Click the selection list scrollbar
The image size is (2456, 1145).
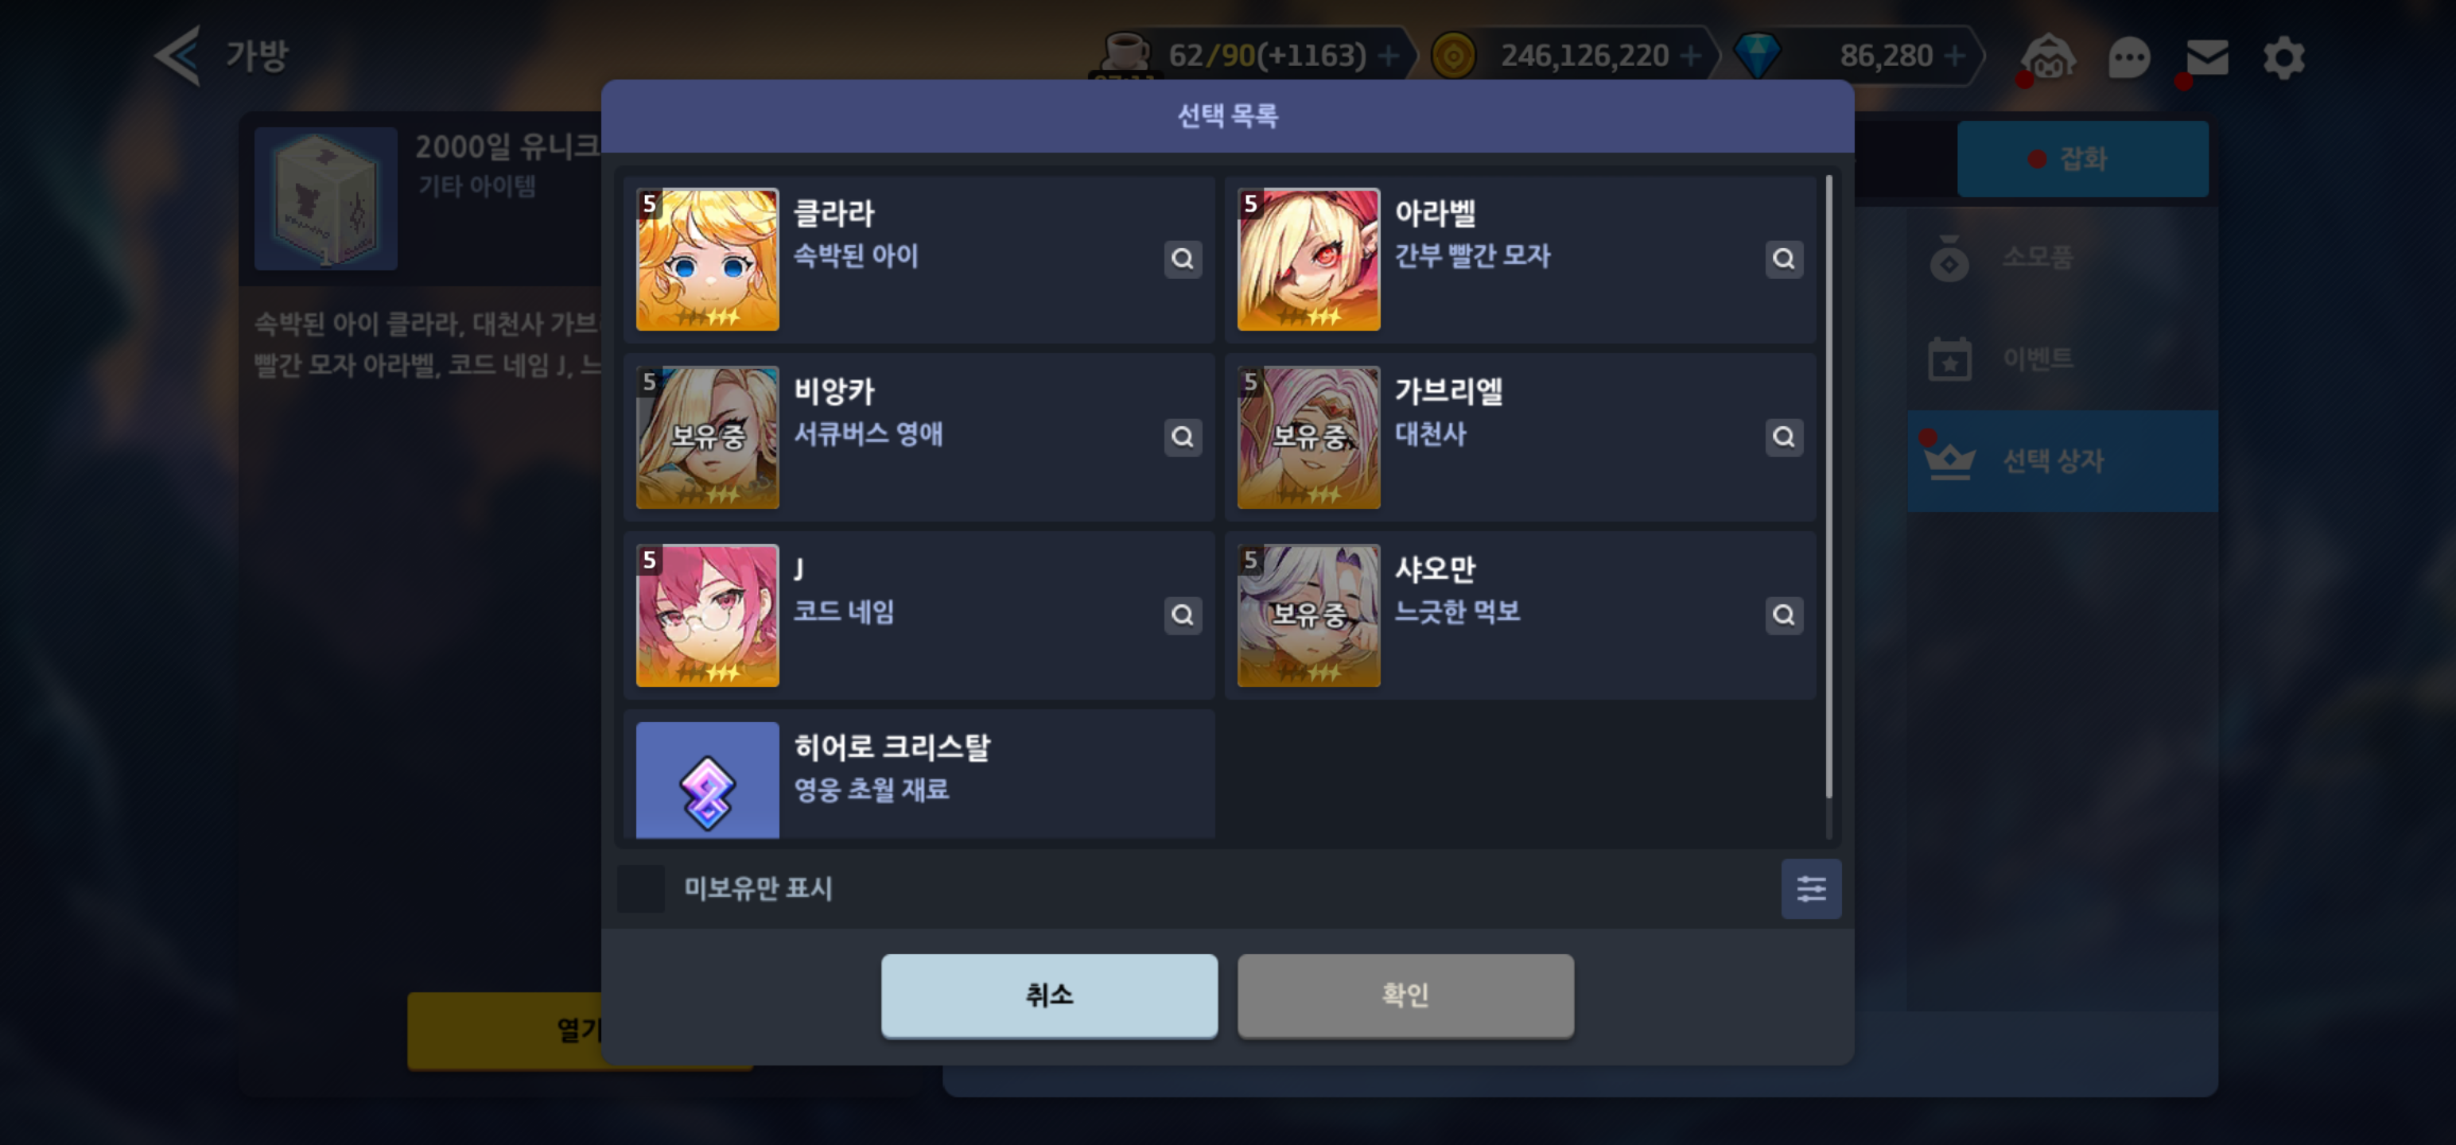(1828, 486)
